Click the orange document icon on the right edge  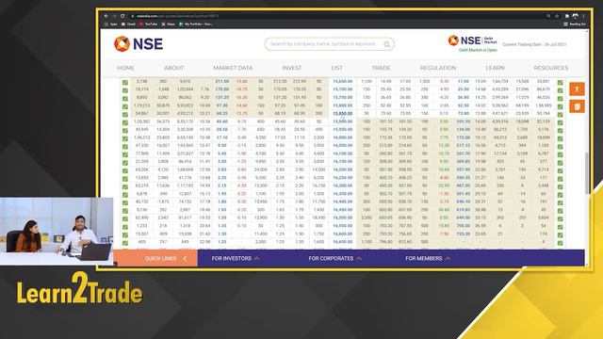577,106
